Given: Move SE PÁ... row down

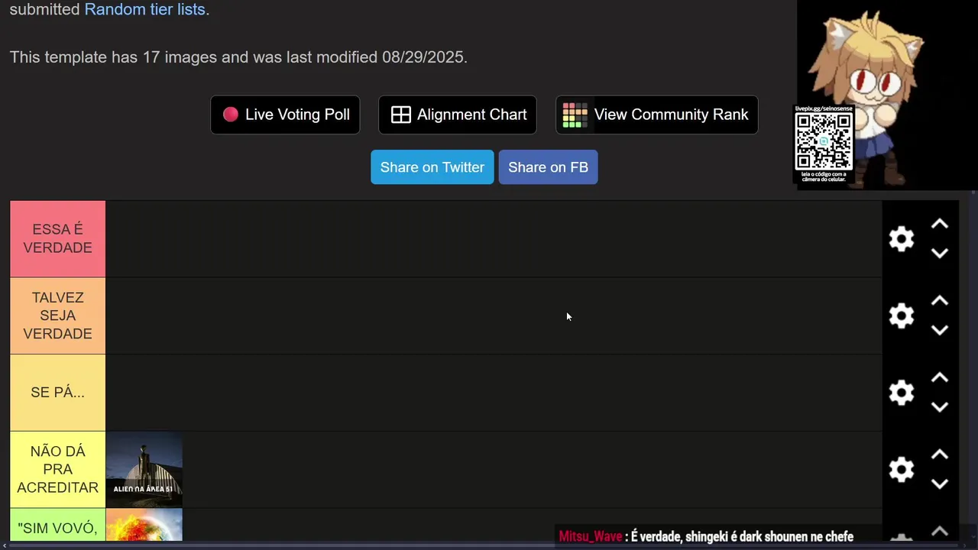Looking at the screenshot, I should pos(940,406).
